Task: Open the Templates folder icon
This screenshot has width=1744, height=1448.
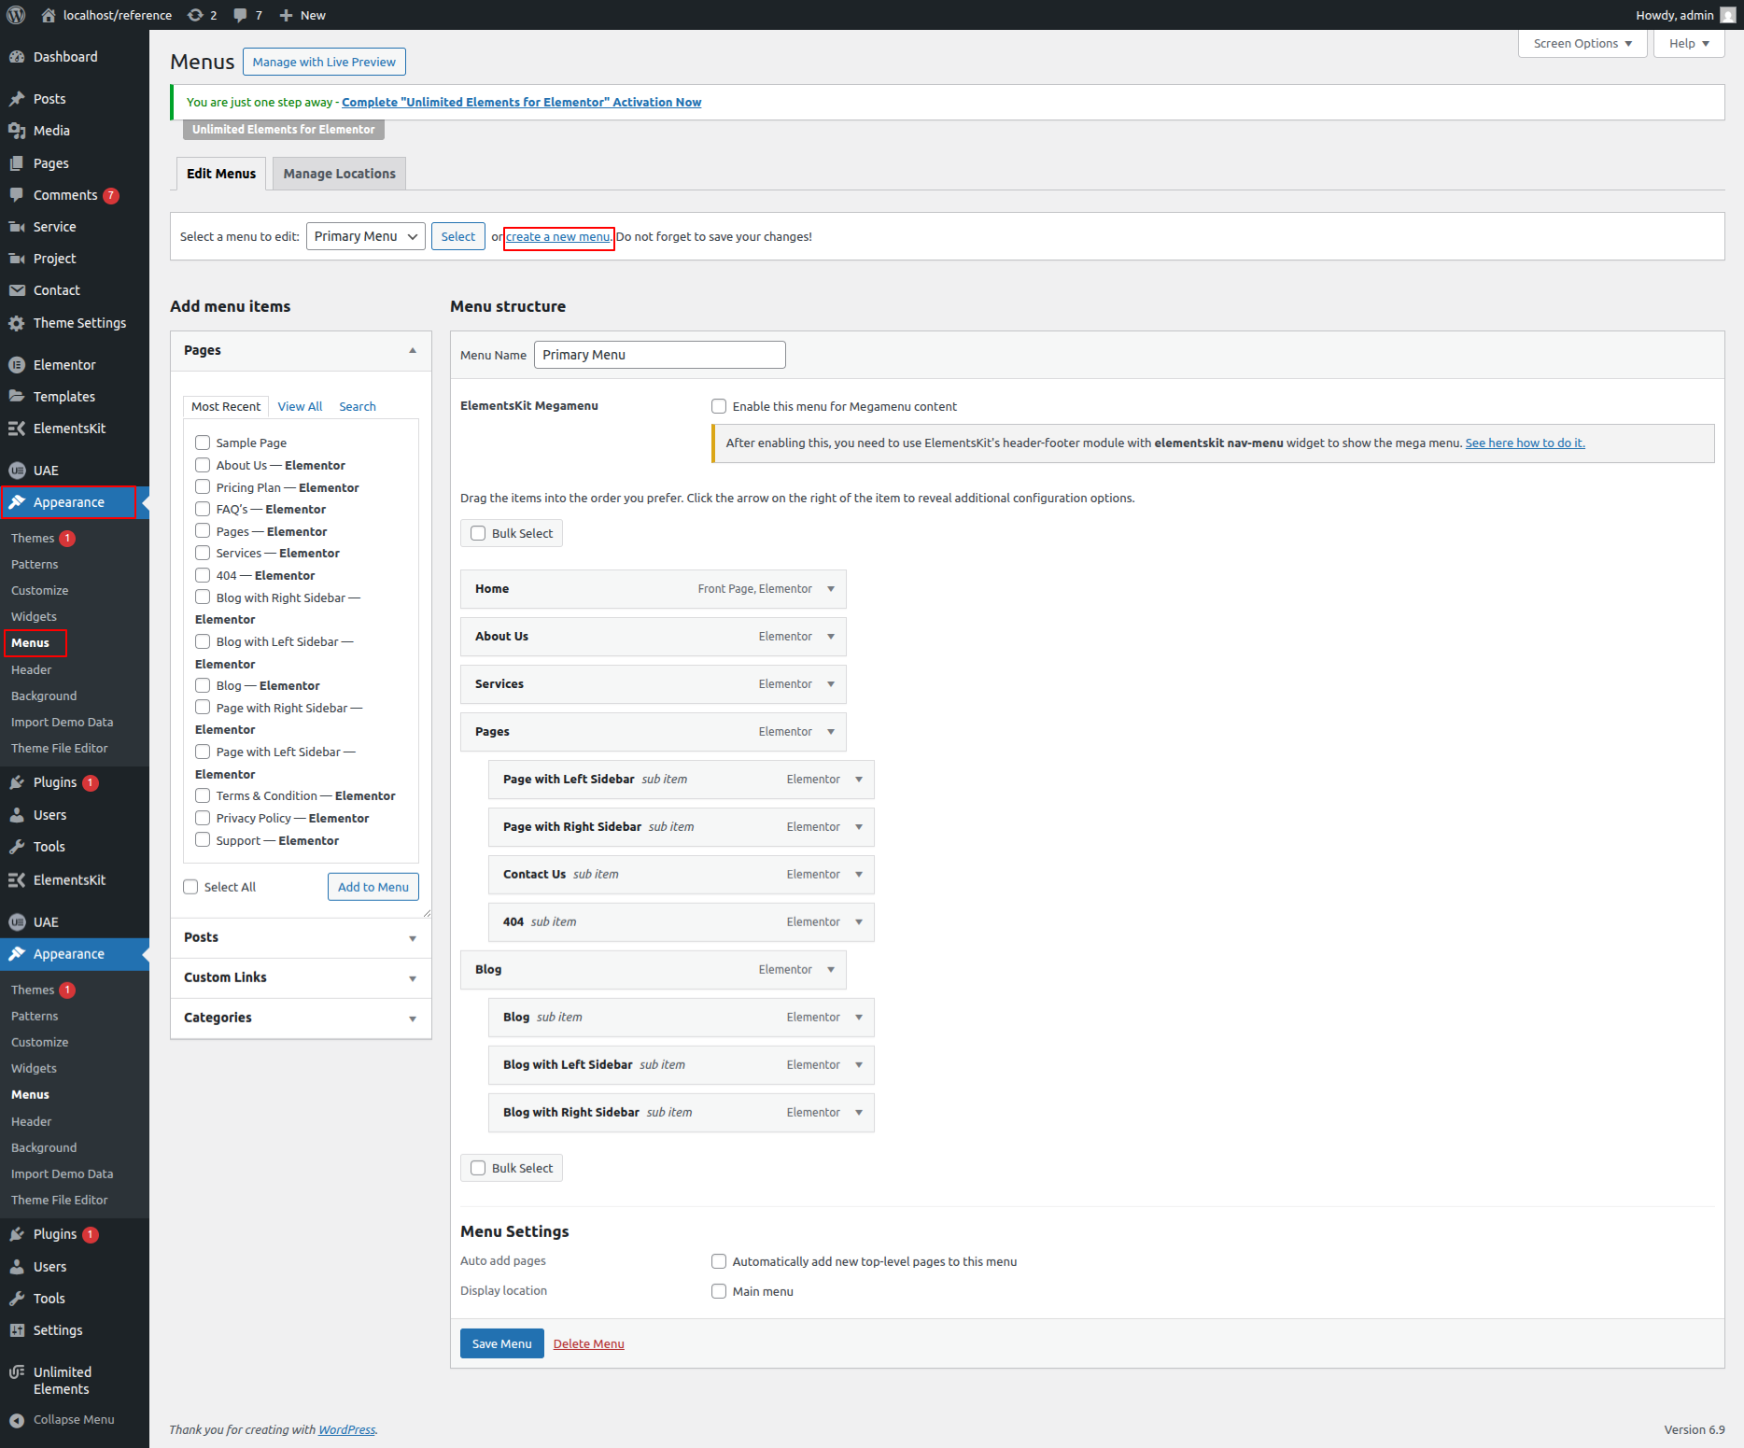Action: (x=17, y=397)
